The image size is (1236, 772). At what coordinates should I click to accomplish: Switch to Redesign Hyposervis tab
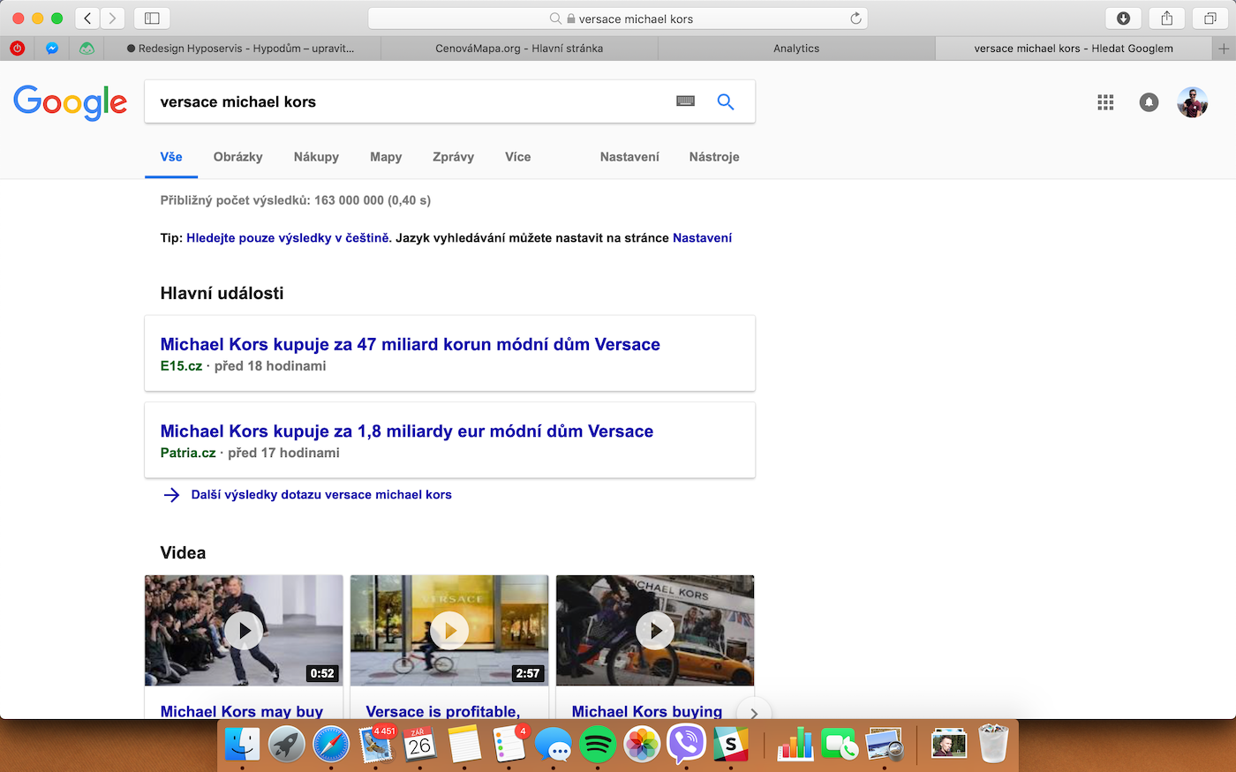(242, 49)
